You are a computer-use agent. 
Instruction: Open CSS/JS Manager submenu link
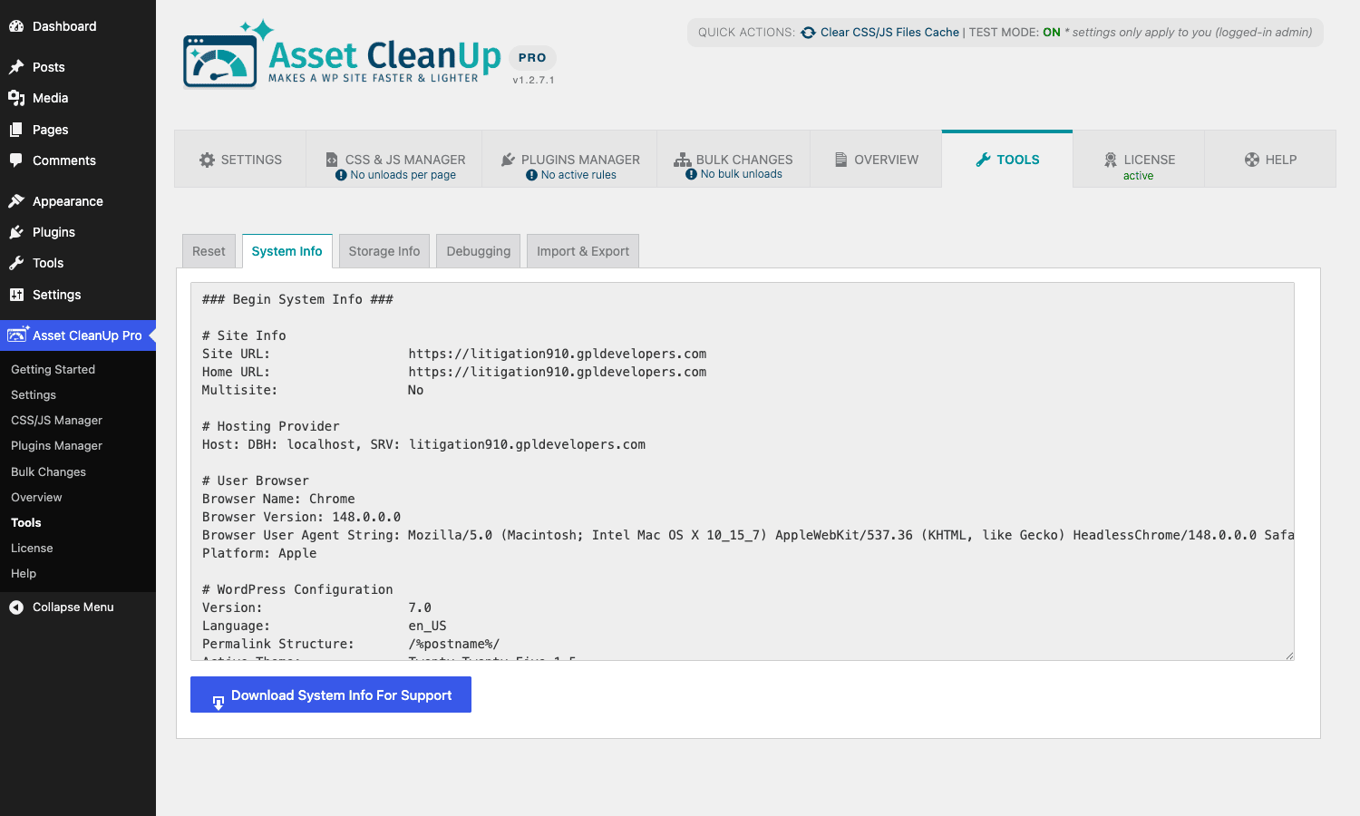(56, 420)
